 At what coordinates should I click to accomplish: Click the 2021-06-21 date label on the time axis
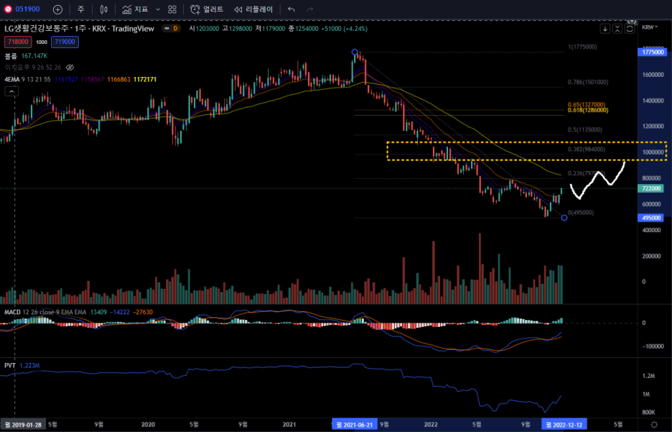354,425
